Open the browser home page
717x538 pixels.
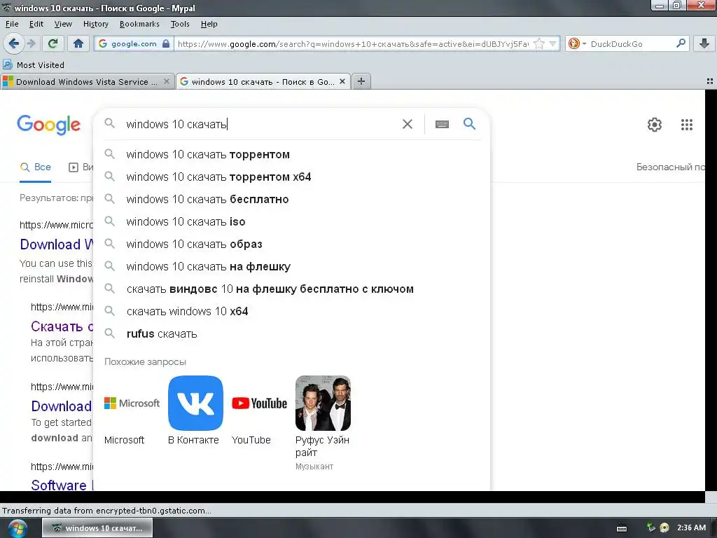[x=78, y=43]
